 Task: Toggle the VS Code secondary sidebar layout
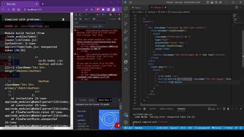point(216,2)
